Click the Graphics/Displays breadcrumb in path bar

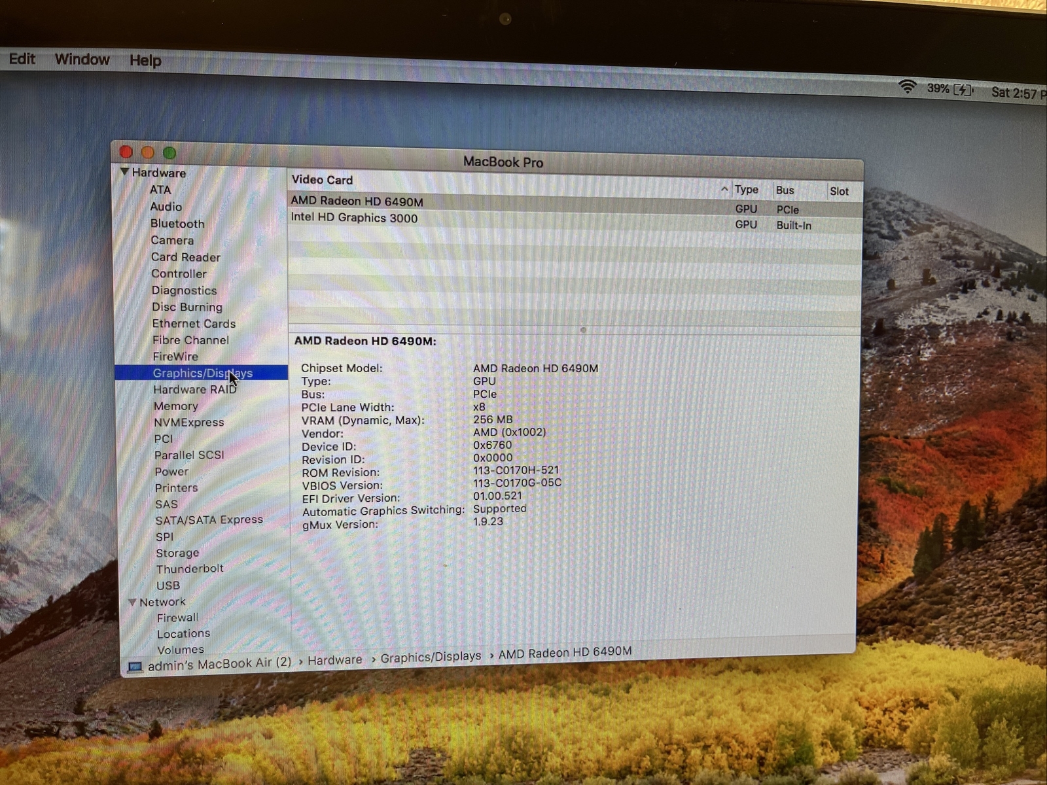tap(431, 657)
